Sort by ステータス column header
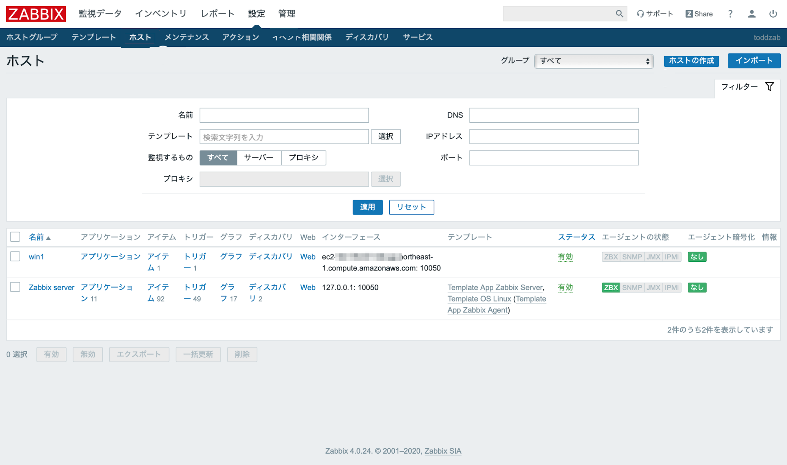The width and height of the screenshot is (787, 465). click(576, 237)
